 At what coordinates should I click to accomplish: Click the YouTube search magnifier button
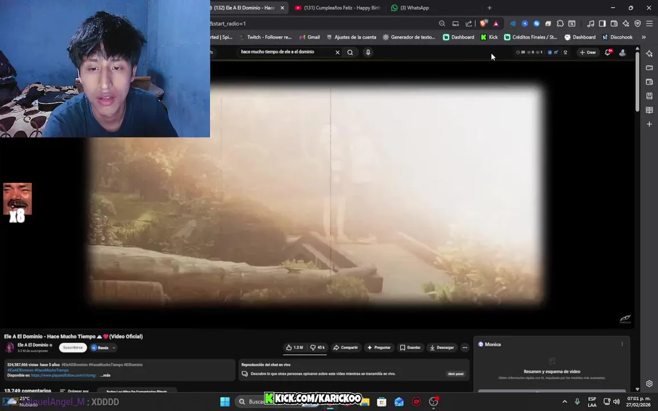coord(350,52)
